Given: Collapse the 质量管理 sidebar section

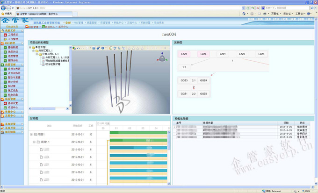Looking at the screenshot, I should [x=22, y=64].
